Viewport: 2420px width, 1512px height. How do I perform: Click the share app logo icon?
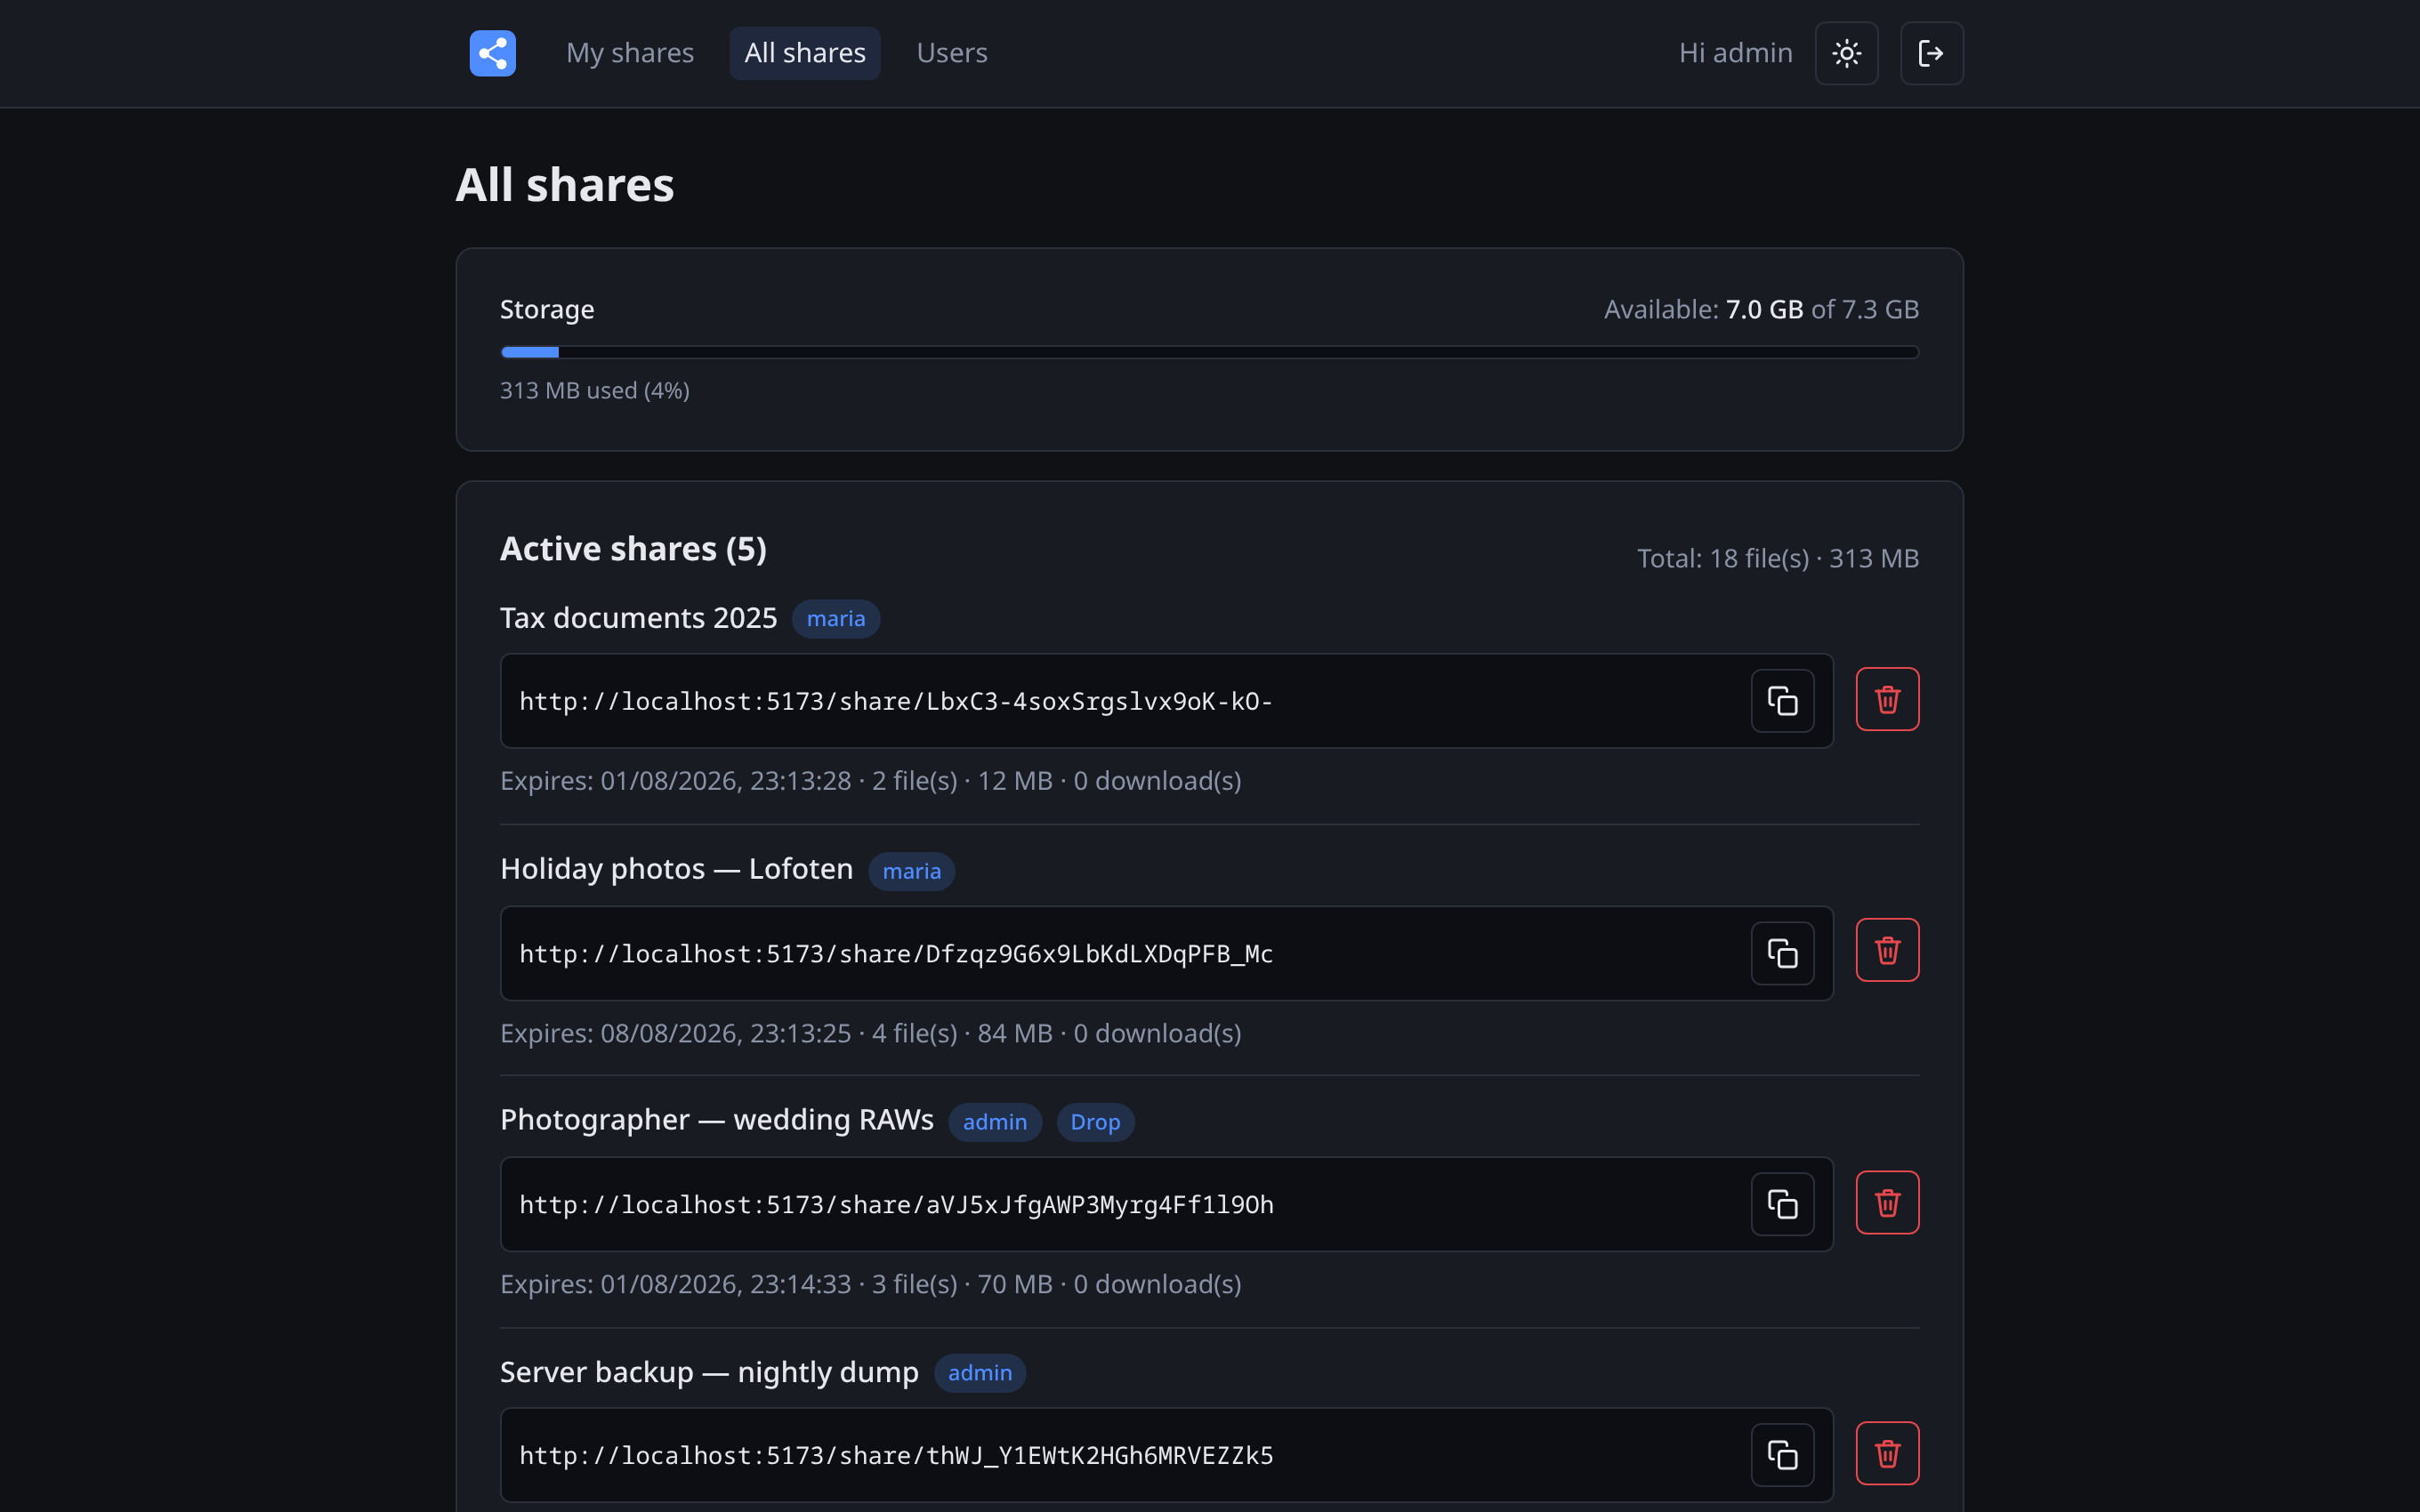[x=492, y=53]
